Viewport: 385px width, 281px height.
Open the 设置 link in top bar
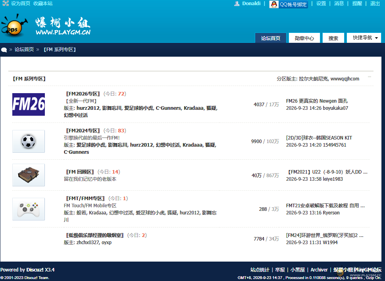321,4
